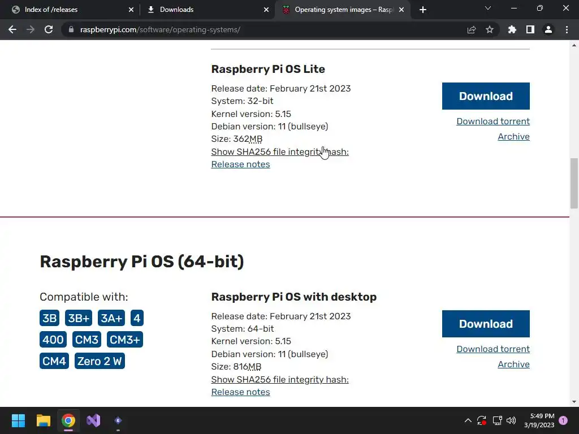Click the purple app icon beside Visual Studio
579x434 pixels.
click(x=118, y=420)
